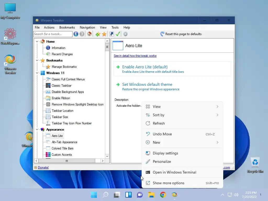Collapse the Appearance tree node
268x201 pixels.
[x=37, y=130]
